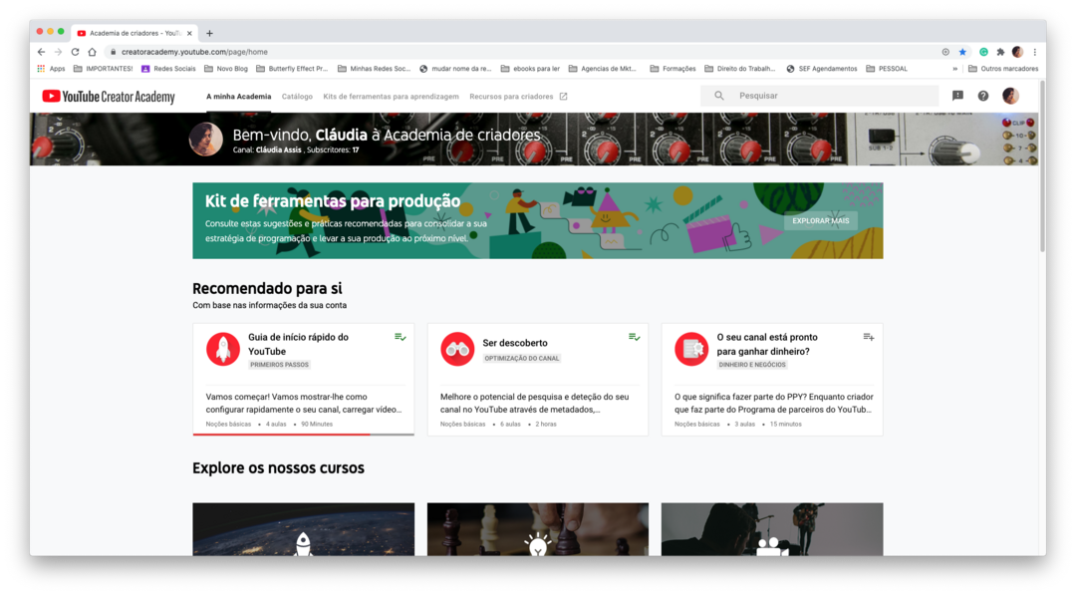Go back with the browser back arrow
The image size is (1076, 595).
point(41,52)
